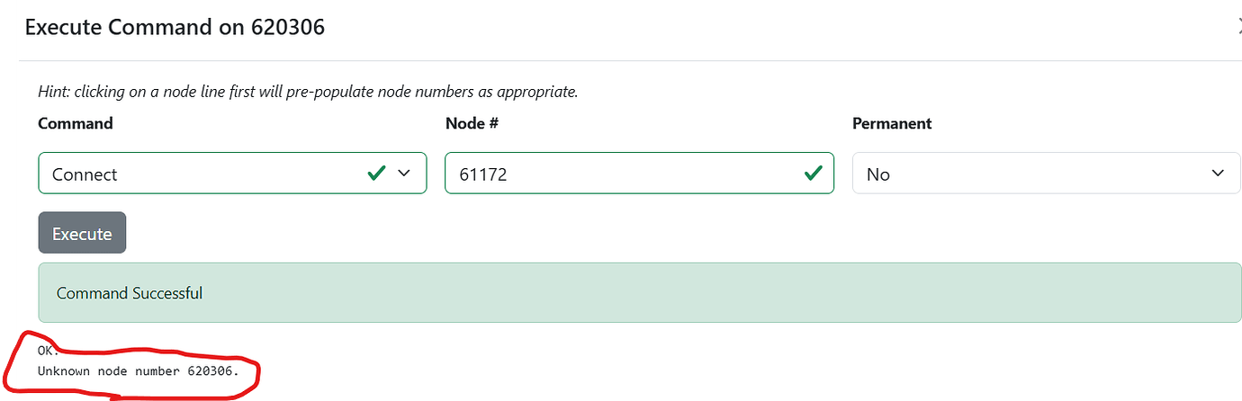Viewport: 1242px width, 401px height.
Task: Click the OK. output line
Action: pos(48,350)
